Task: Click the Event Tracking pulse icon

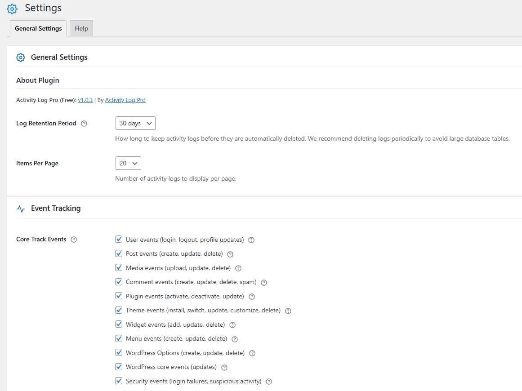Action: point(21,209)
